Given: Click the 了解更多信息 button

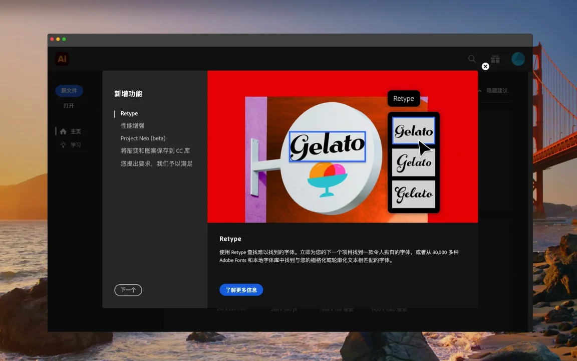Looking at the screenshot, I should click(241, 290).
